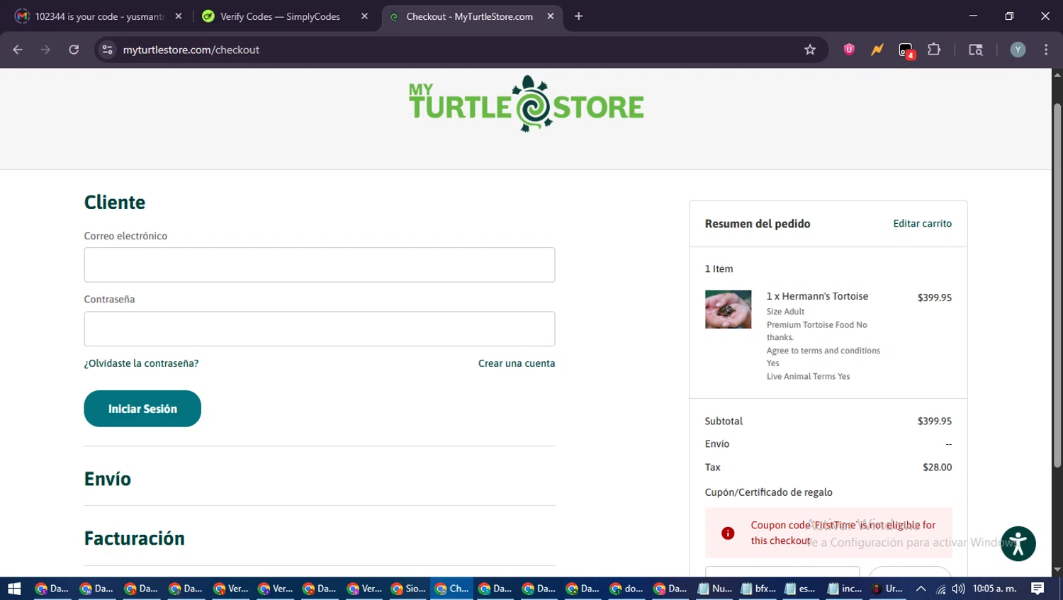
Task: Open Chrome's three-dot menu
Action: tap(1046, 50)
